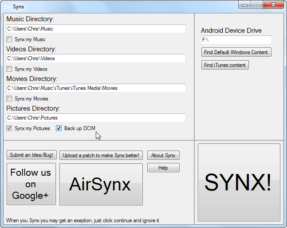Click the exception notice text at bottom

click(83, 220)
